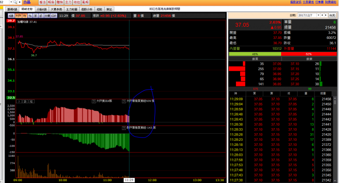Click help icon beside 散戶累積買賣超
Screen dimensions: 339x183
coord(124,128)
